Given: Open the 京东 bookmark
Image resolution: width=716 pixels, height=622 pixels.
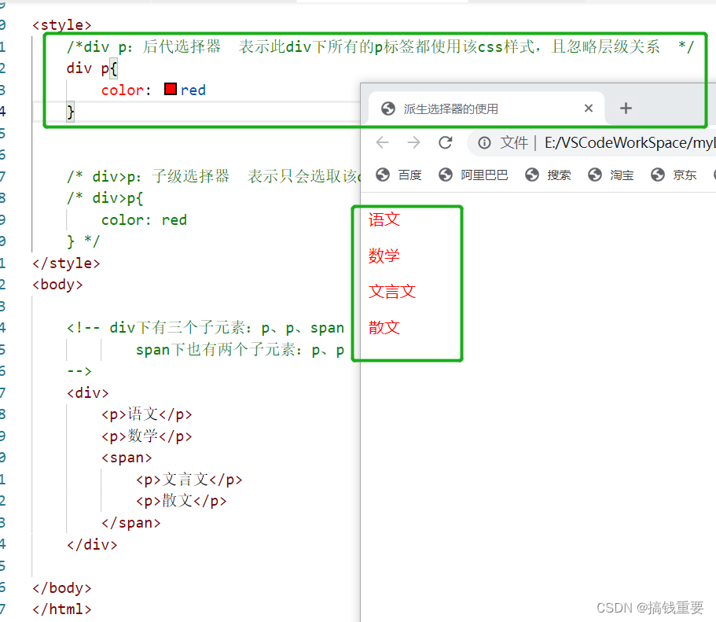Looking at the screenshot, I should [x=674, y=175].
